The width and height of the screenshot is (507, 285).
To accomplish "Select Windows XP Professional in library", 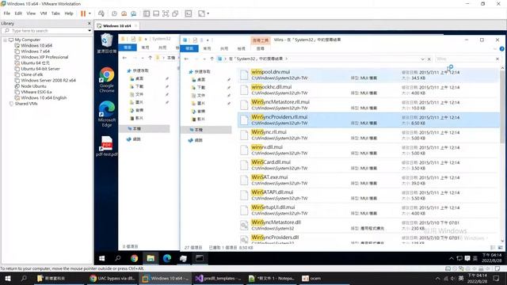I will click(44, 57).
